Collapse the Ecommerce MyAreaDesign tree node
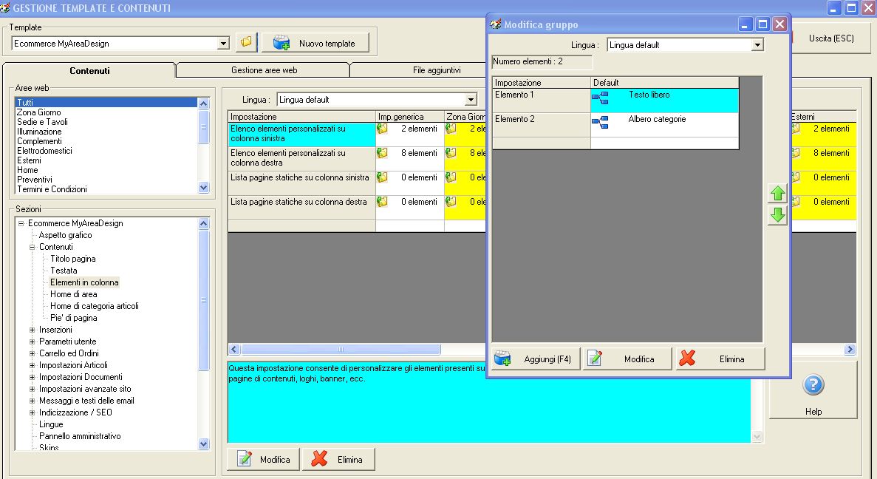 [x=21, y=223]
